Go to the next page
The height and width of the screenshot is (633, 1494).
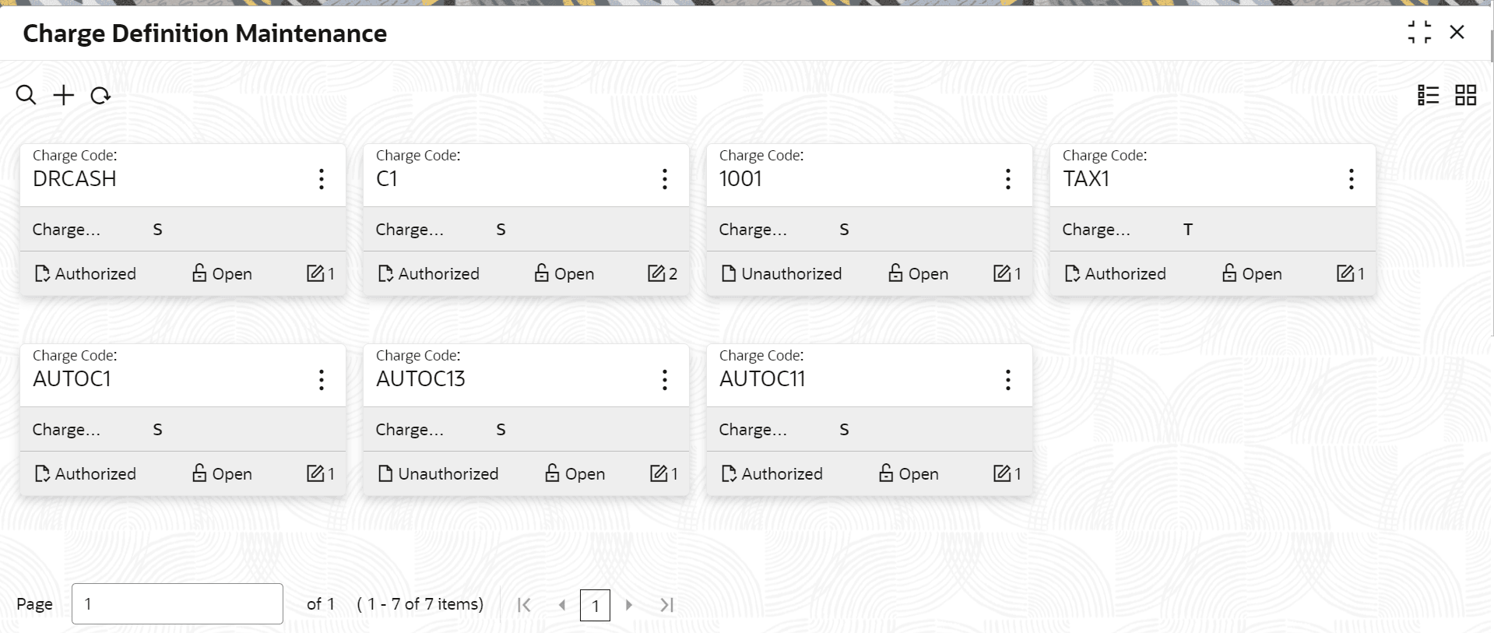(x=629, y=605)
